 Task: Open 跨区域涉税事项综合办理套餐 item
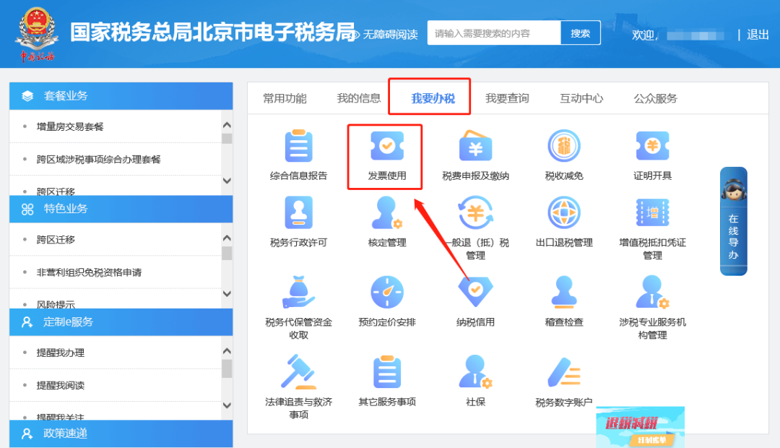pos(98,159)
